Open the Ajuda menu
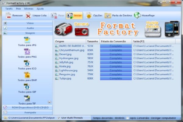The width and height of the screenshot is (183, 122). (40, 9)
